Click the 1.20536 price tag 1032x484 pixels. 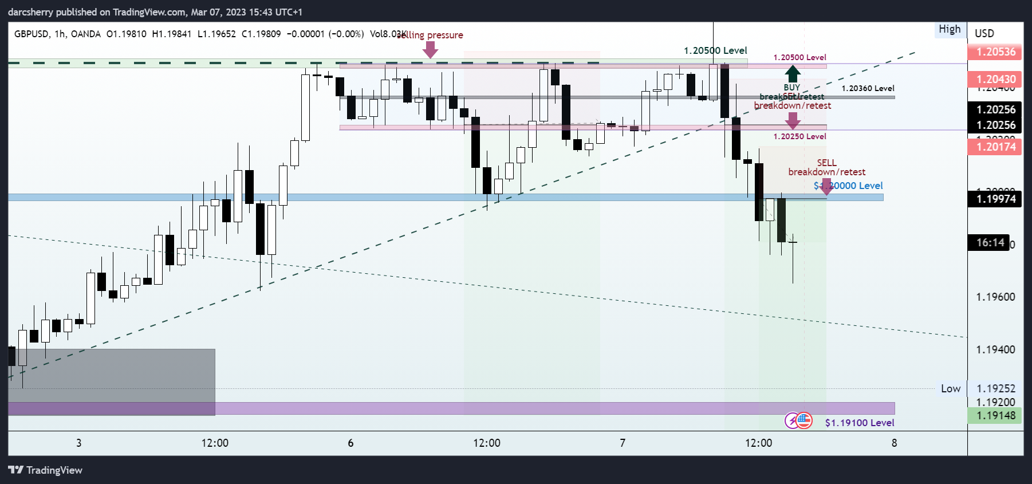coord(996,52)
